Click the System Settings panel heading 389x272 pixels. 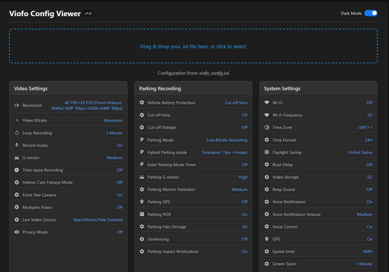pyautogui.click(x=282, y=89)
